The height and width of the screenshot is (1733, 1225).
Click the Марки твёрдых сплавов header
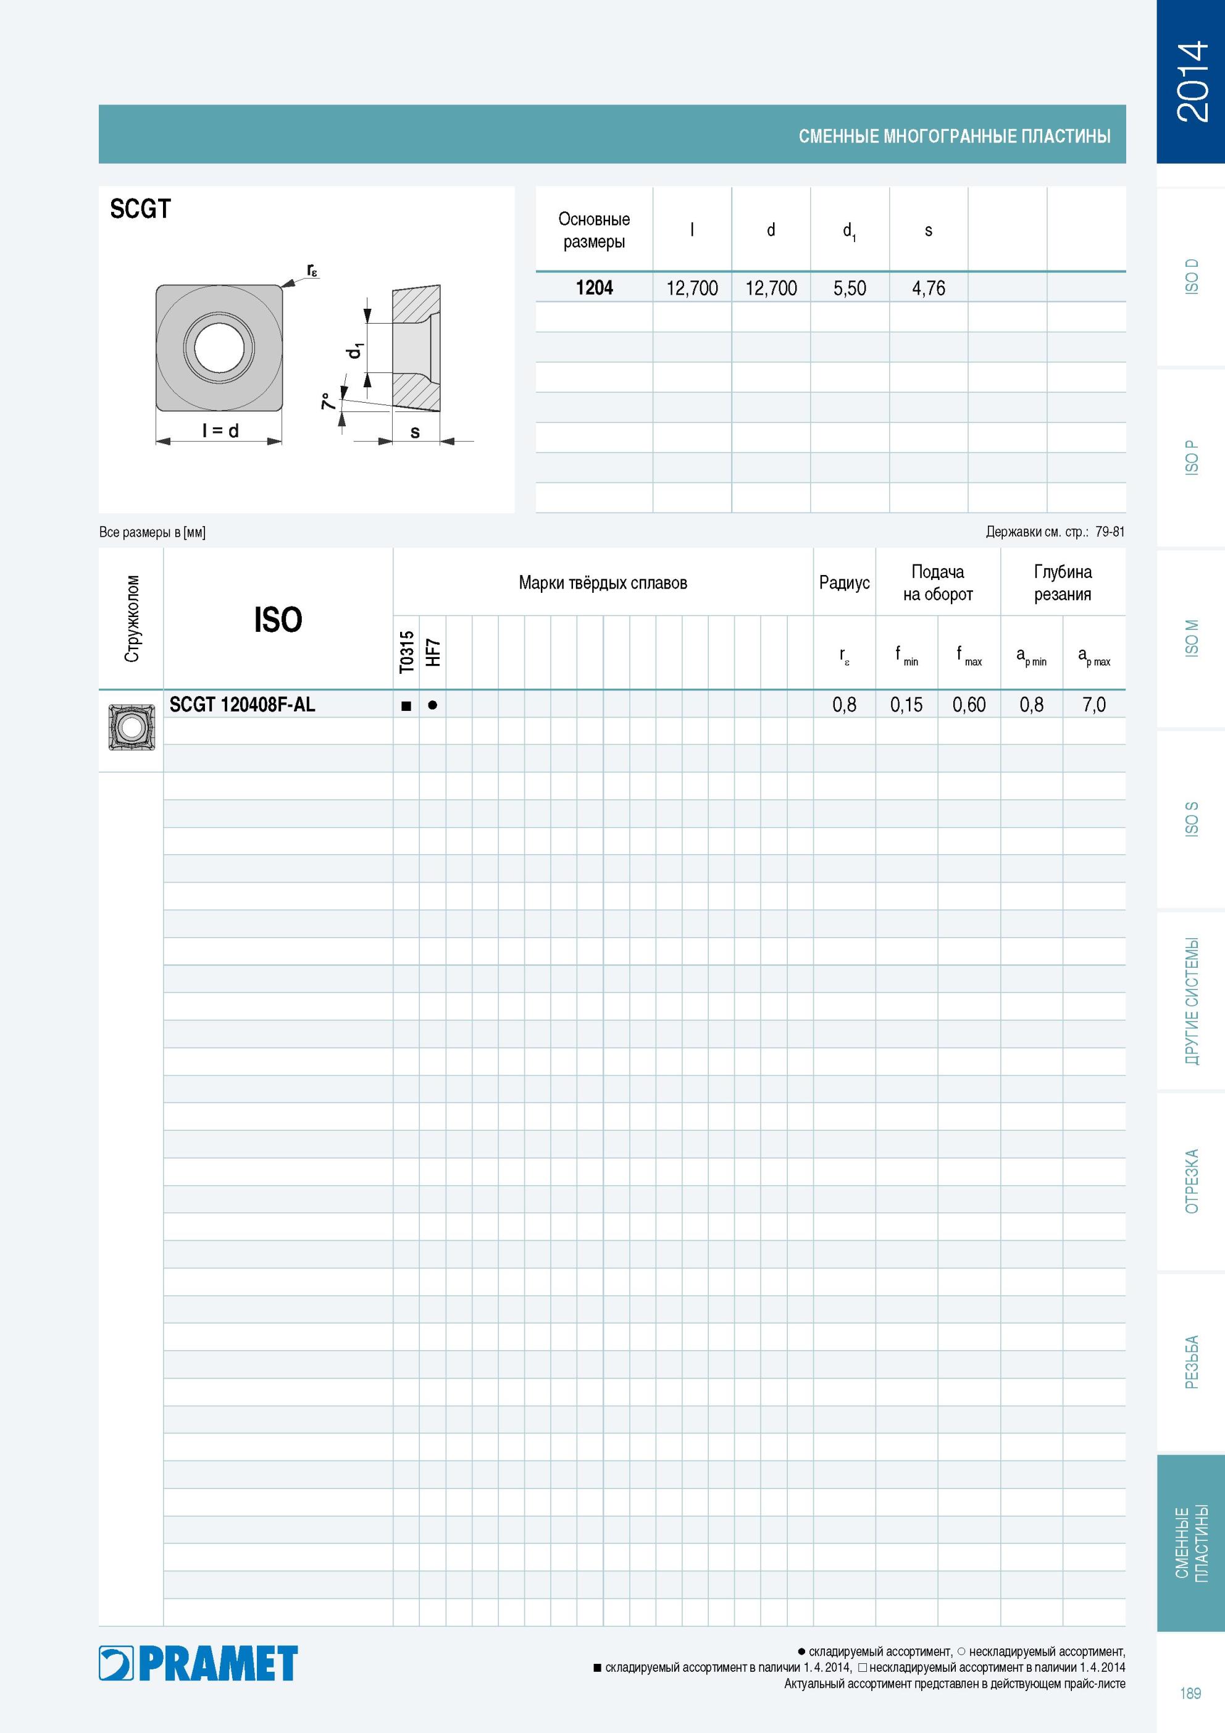(603, 582)
